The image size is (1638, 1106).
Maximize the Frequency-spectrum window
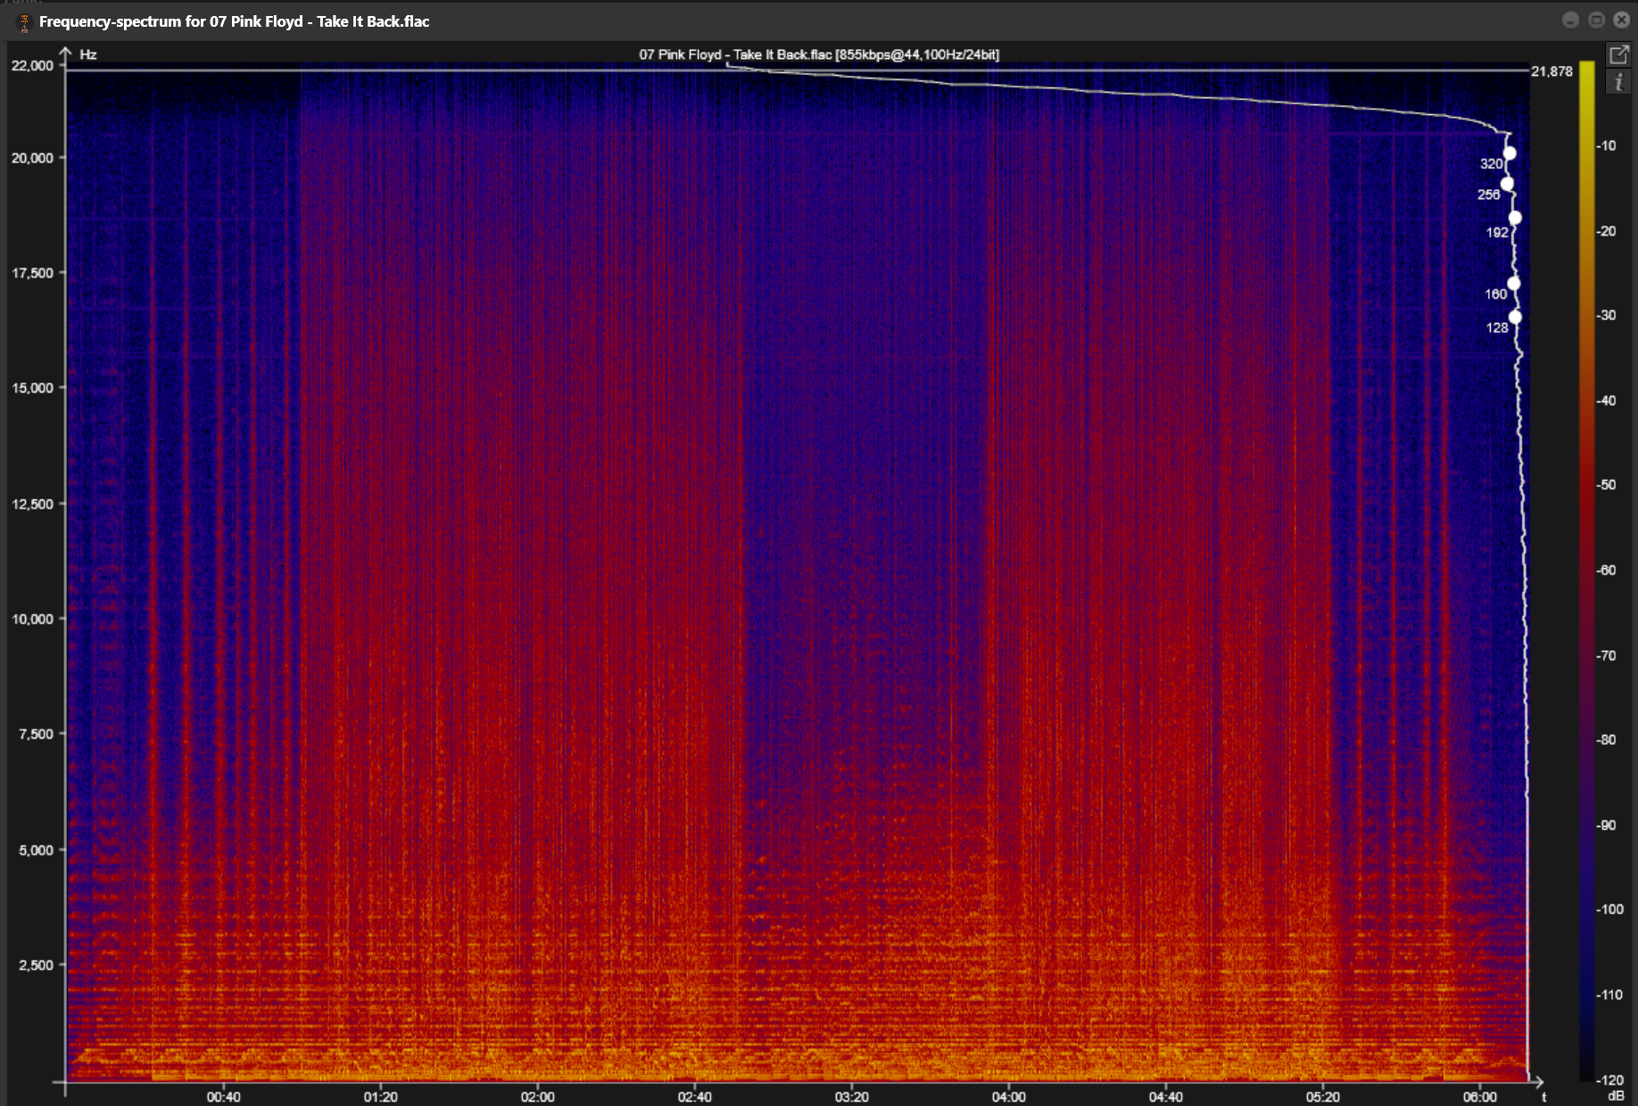[x=1596, y=20]
